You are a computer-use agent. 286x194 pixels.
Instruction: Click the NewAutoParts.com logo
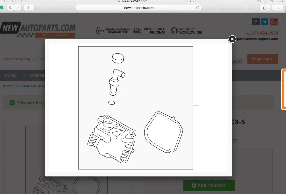38,29
